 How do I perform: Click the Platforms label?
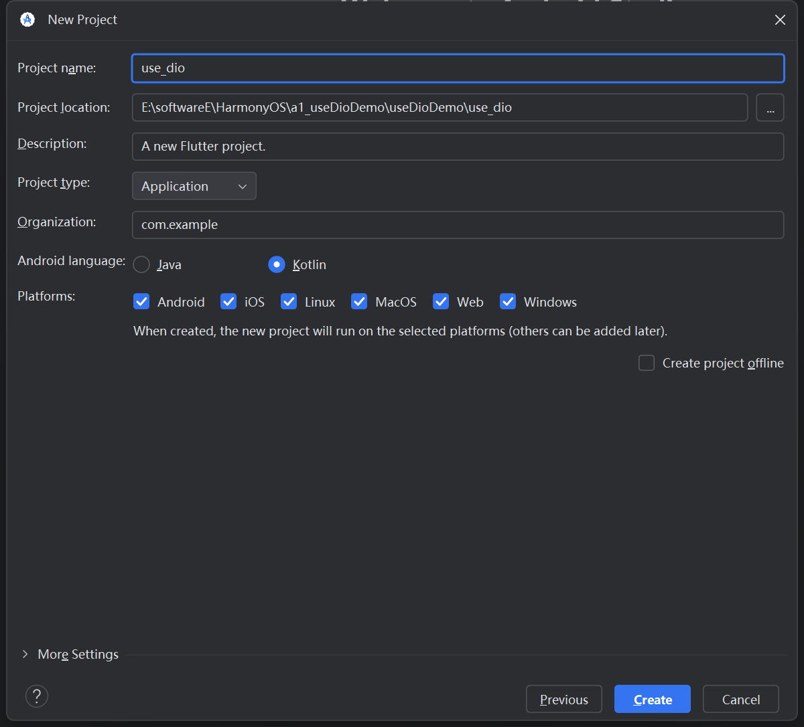click(x=46, y=296)
